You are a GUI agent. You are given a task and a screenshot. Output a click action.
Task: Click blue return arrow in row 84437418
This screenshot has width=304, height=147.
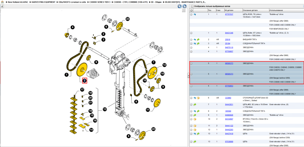(x=195, y=134)
